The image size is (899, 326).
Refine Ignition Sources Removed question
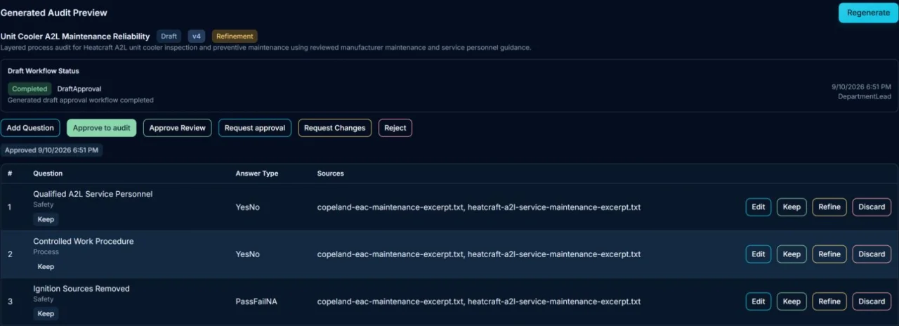point(829,301)
